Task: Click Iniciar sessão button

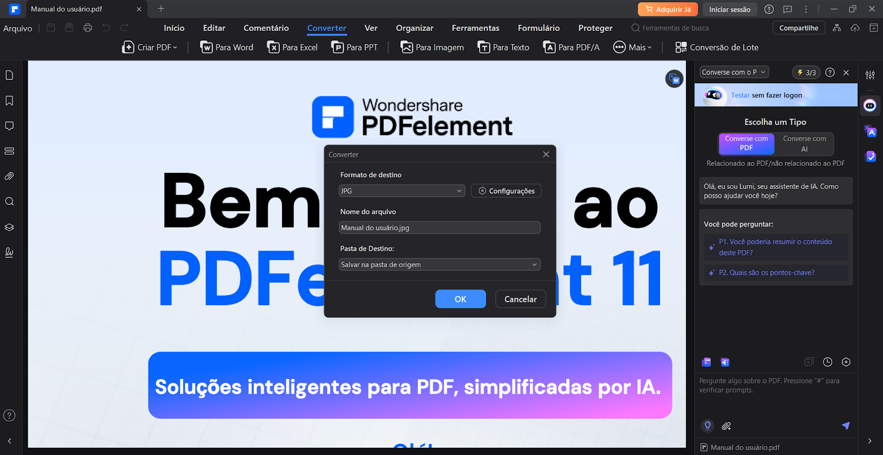Action: (x=730, y=9)
